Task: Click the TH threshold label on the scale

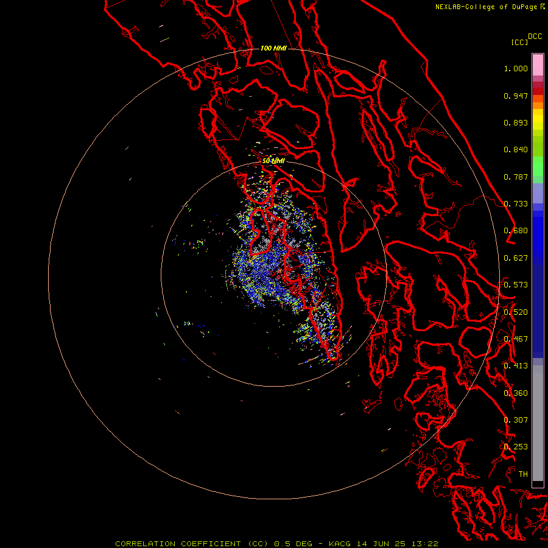Action: point(523,474)
